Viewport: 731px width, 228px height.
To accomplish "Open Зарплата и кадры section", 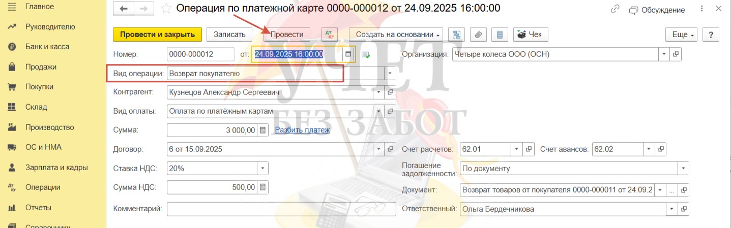I will (x=56, y=167).
